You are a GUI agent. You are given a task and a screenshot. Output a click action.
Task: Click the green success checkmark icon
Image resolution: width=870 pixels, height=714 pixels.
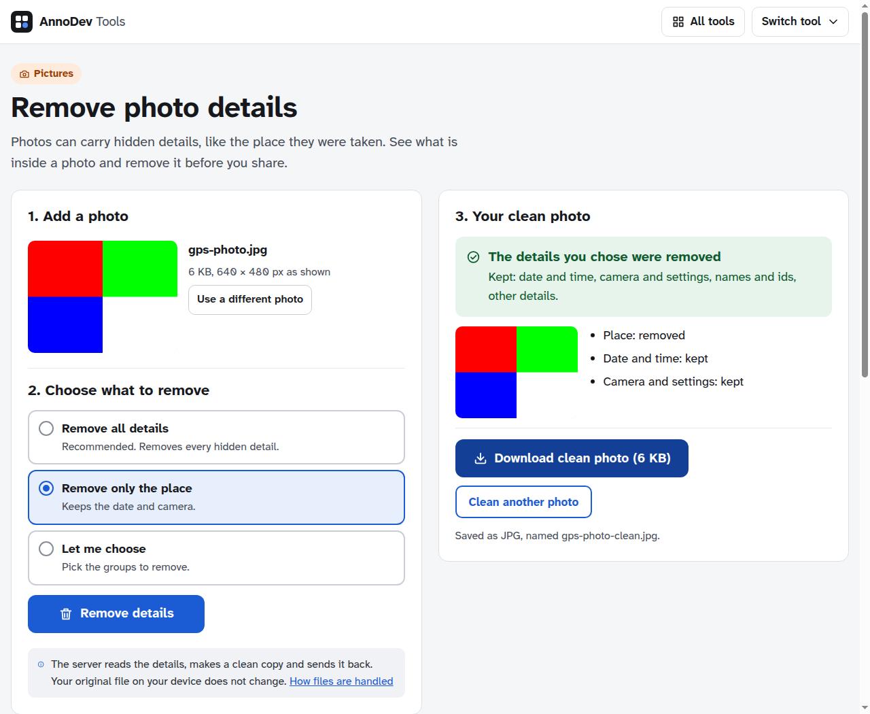click(473, 257)
